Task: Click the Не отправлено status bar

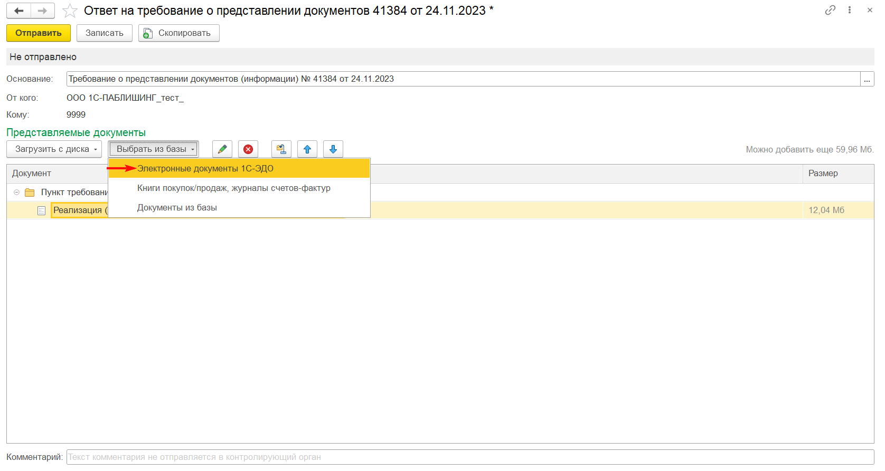Action: (x=440, y=56)
